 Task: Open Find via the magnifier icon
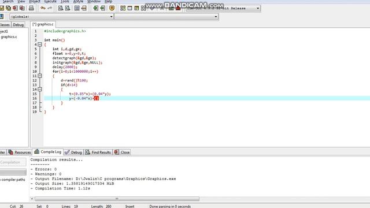coord(61,8)
